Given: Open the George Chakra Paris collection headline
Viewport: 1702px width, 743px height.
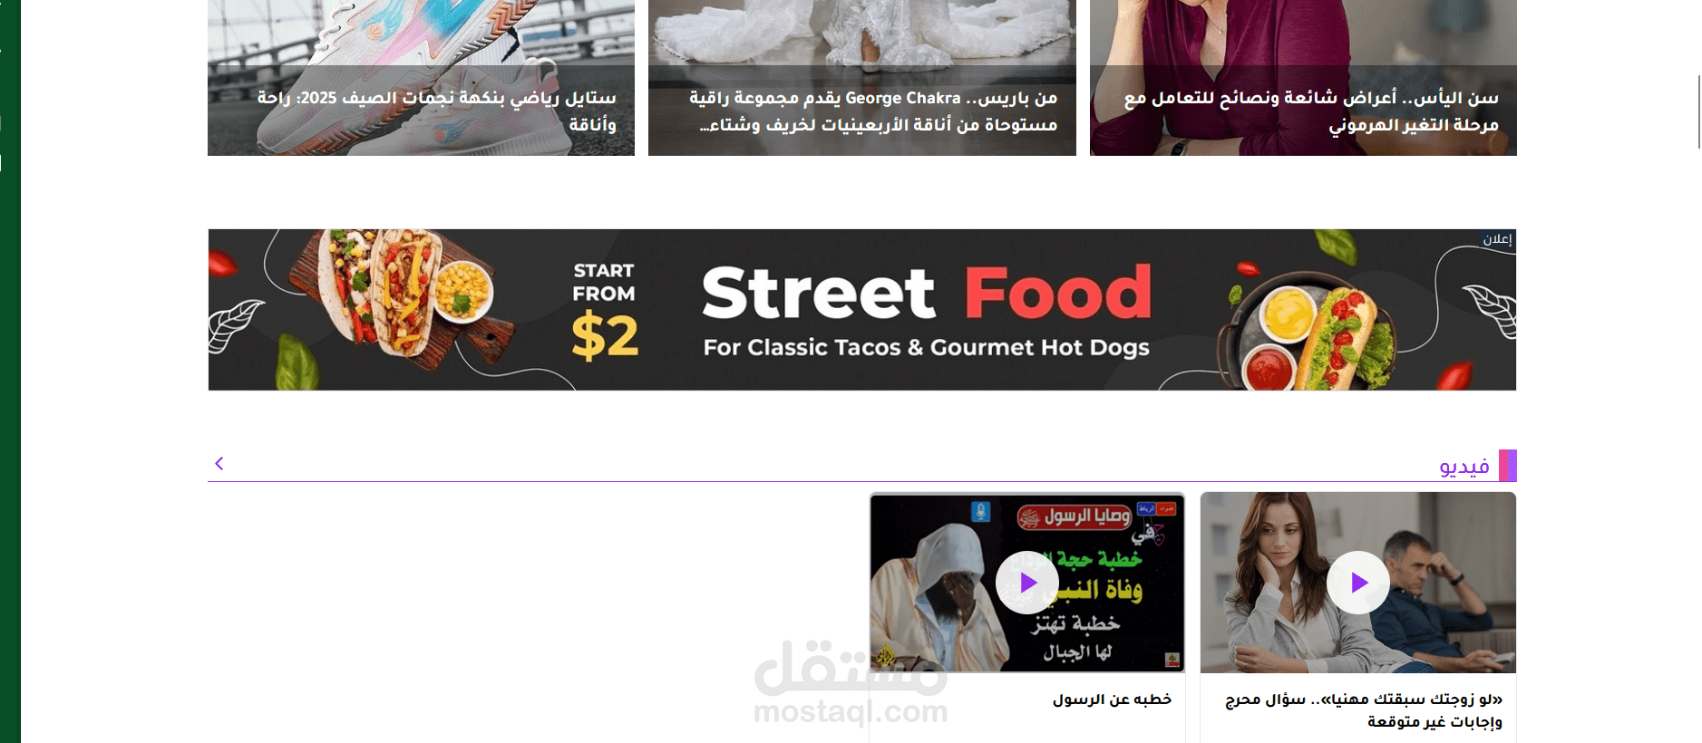Looking at the screenshot, I should tap(873, 111).
